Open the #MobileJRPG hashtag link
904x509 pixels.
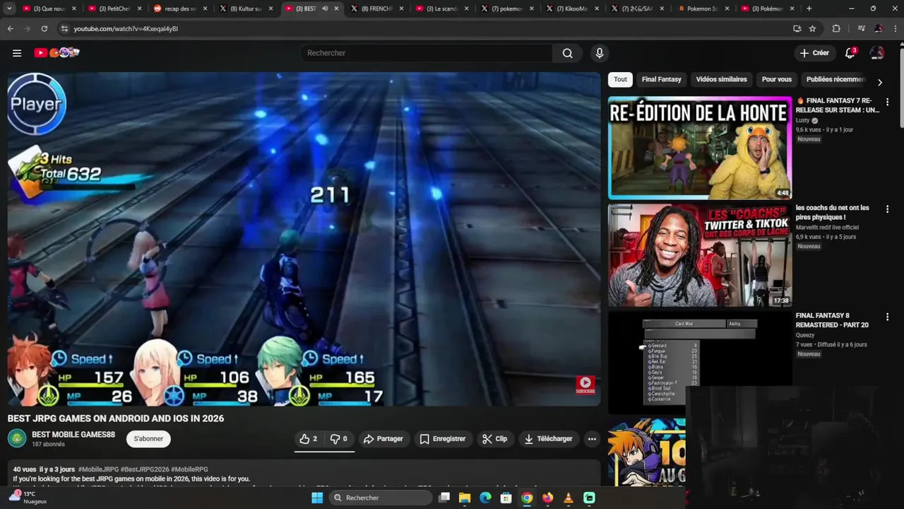click(x=98, y=469)
